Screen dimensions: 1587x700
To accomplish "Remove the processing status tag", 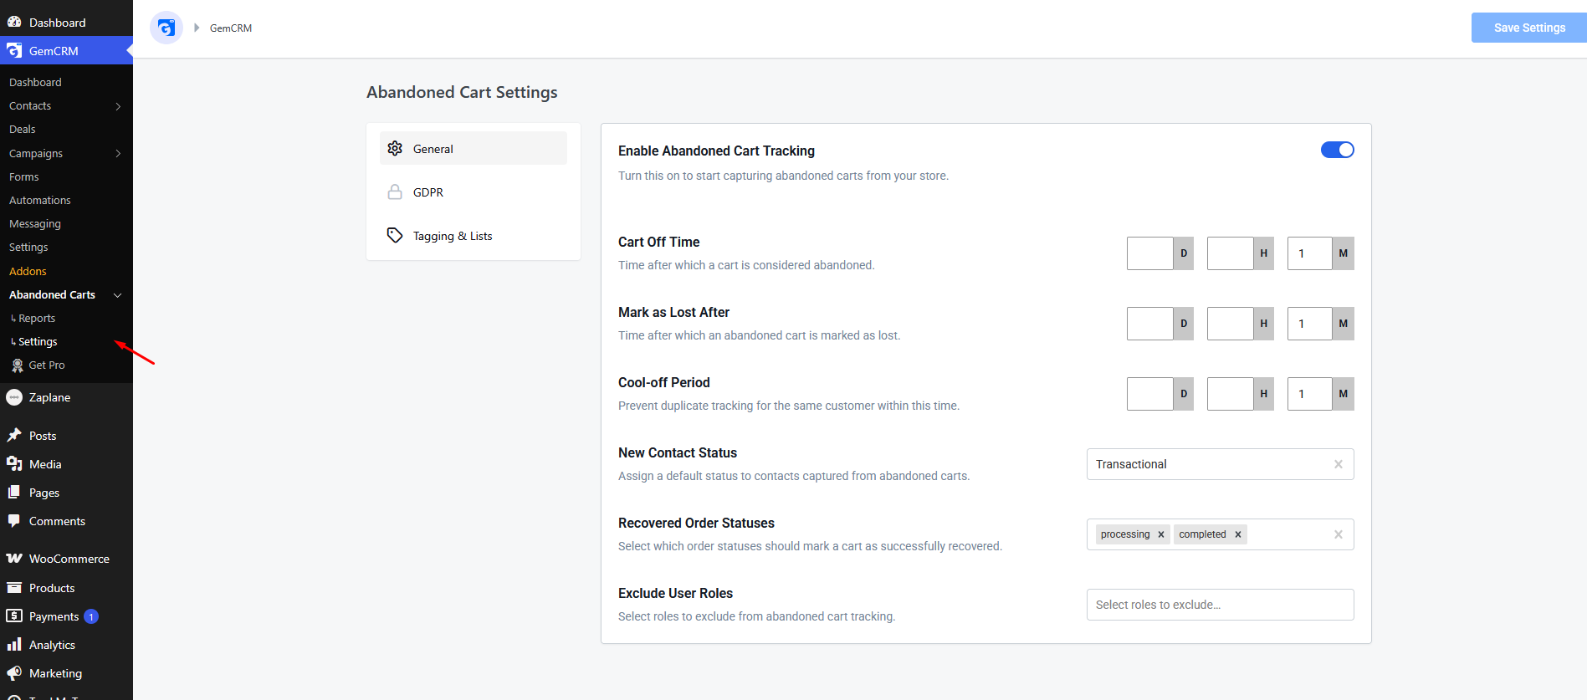I will (x=1161, y=534).
